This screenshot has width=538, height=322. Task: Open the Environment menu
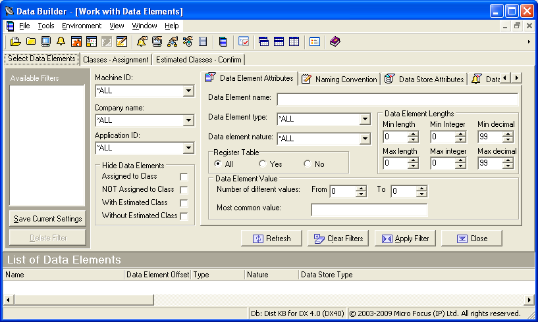[82, 26]
